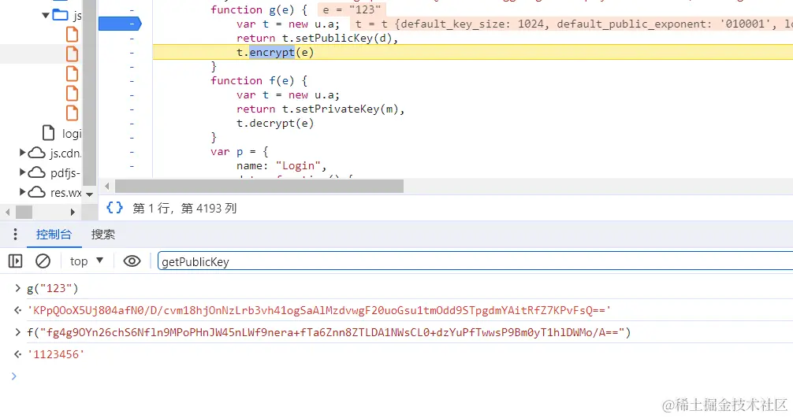Set breakpoint on t.encrypt(e) line gutter
The height and width of the screenshot is (418, 793).
[132, 53]
